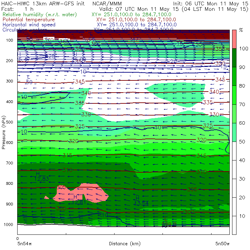Click the 50–60% aqua colorbar segment
The height and width of the screenshot is (250, 250).
click(234, 132)
